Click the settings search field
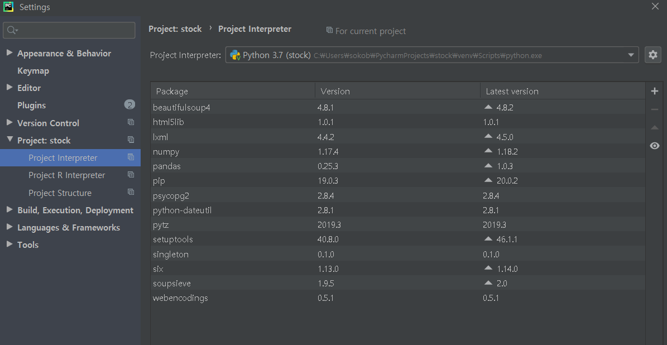Viewport: 667px width, 345px height. (69, 30)
